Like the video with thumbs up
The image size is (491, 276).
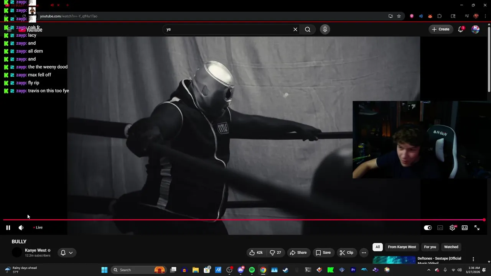point(256,253)
